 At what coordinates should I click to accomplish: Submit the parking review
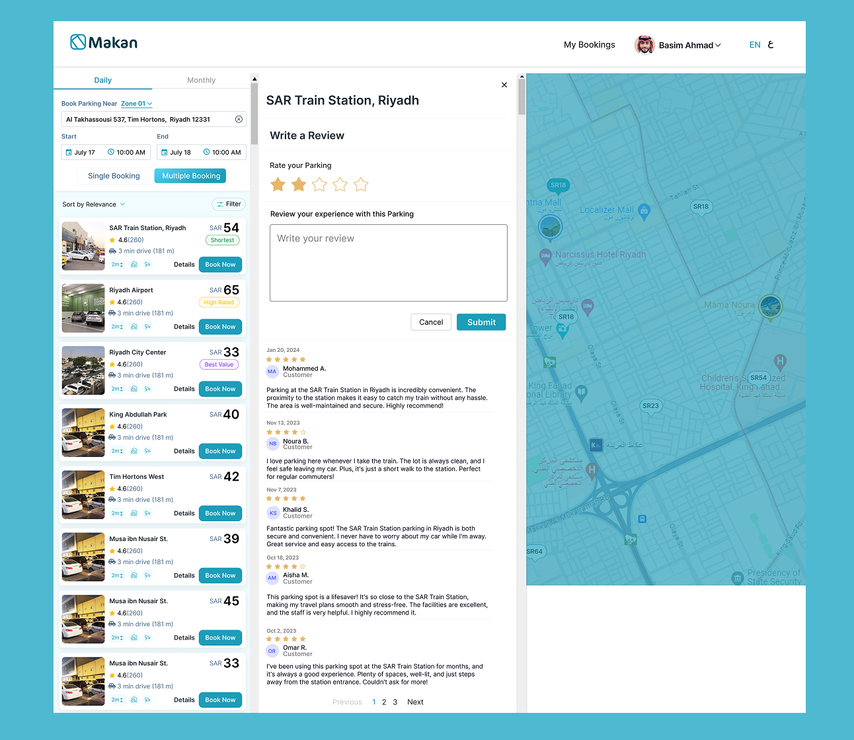481,322
